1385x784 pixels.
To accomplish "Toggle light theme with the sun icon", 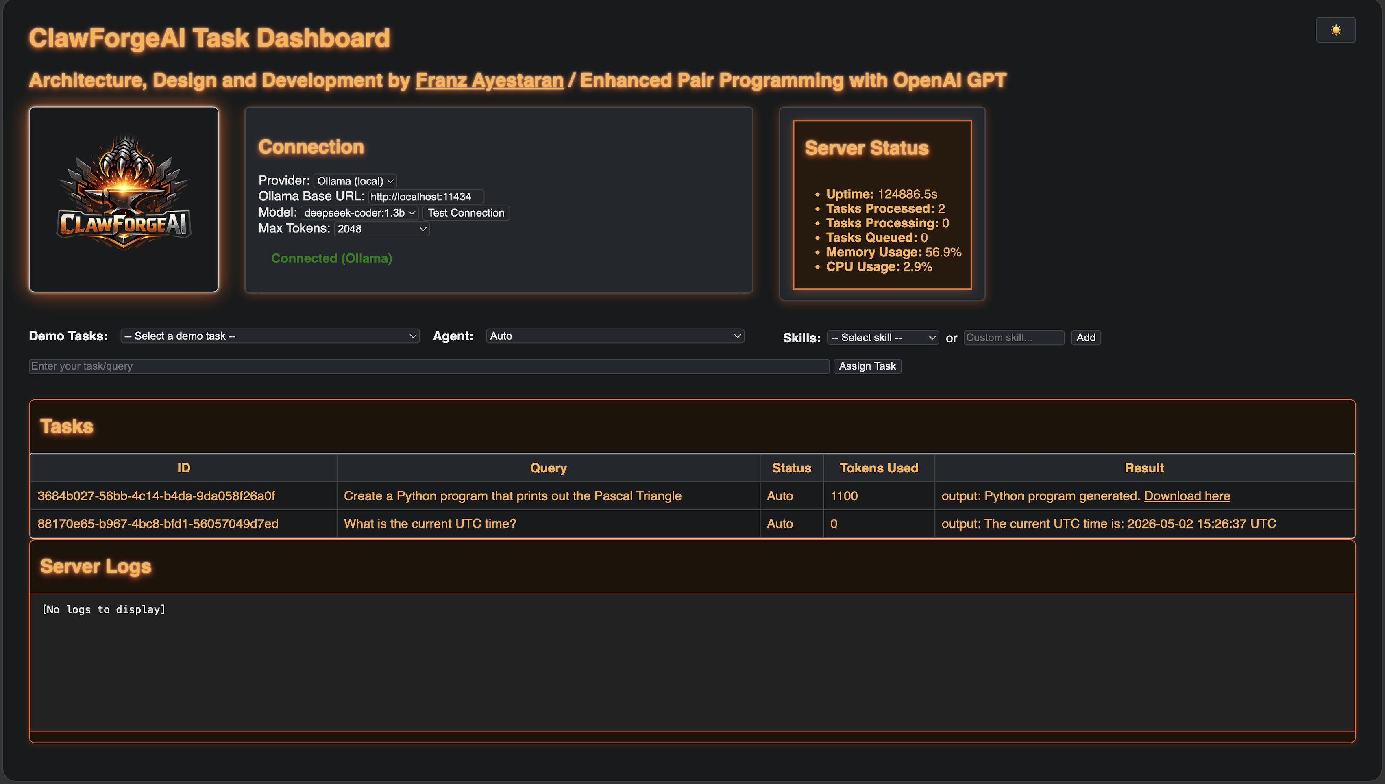I will 1335,30.
